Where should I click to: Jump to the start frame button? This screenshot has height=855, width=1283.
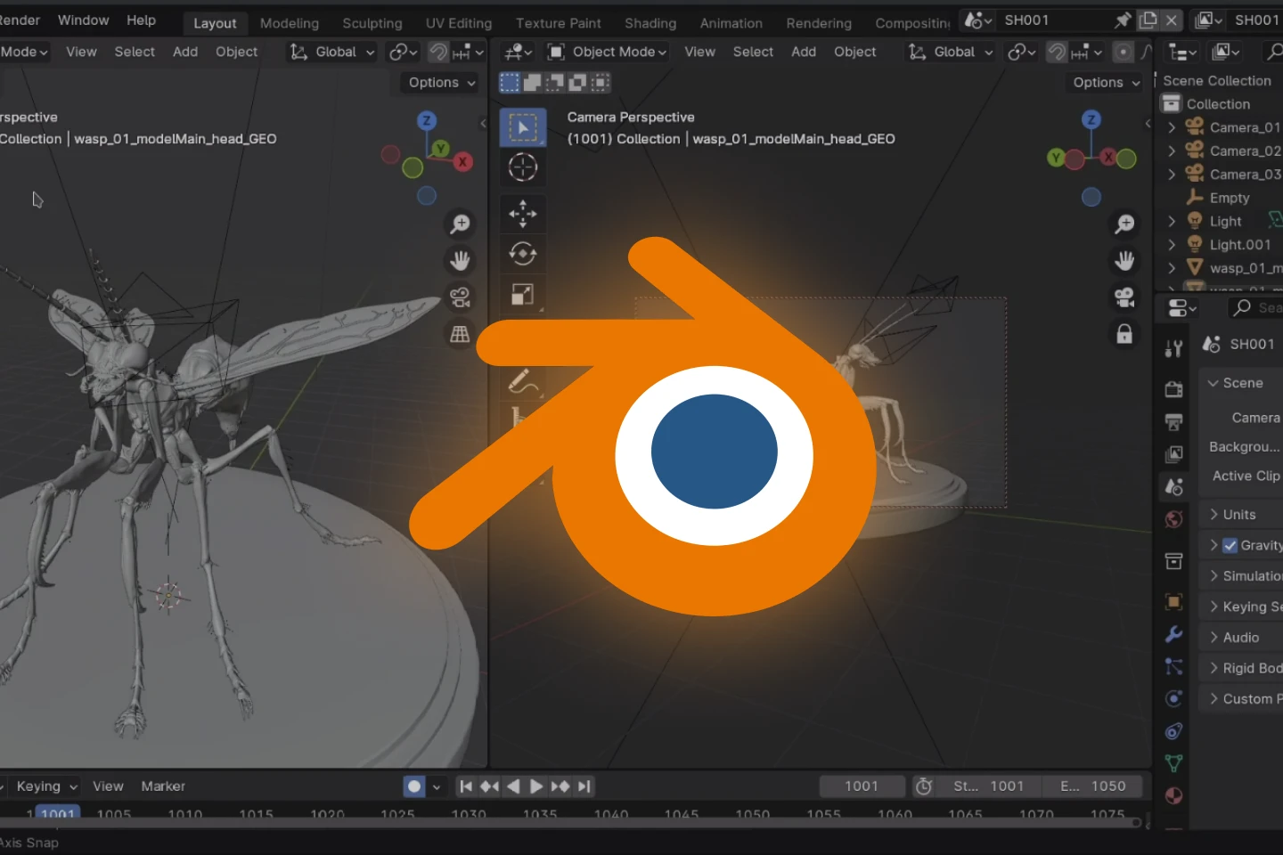click(x=466, y=786)
